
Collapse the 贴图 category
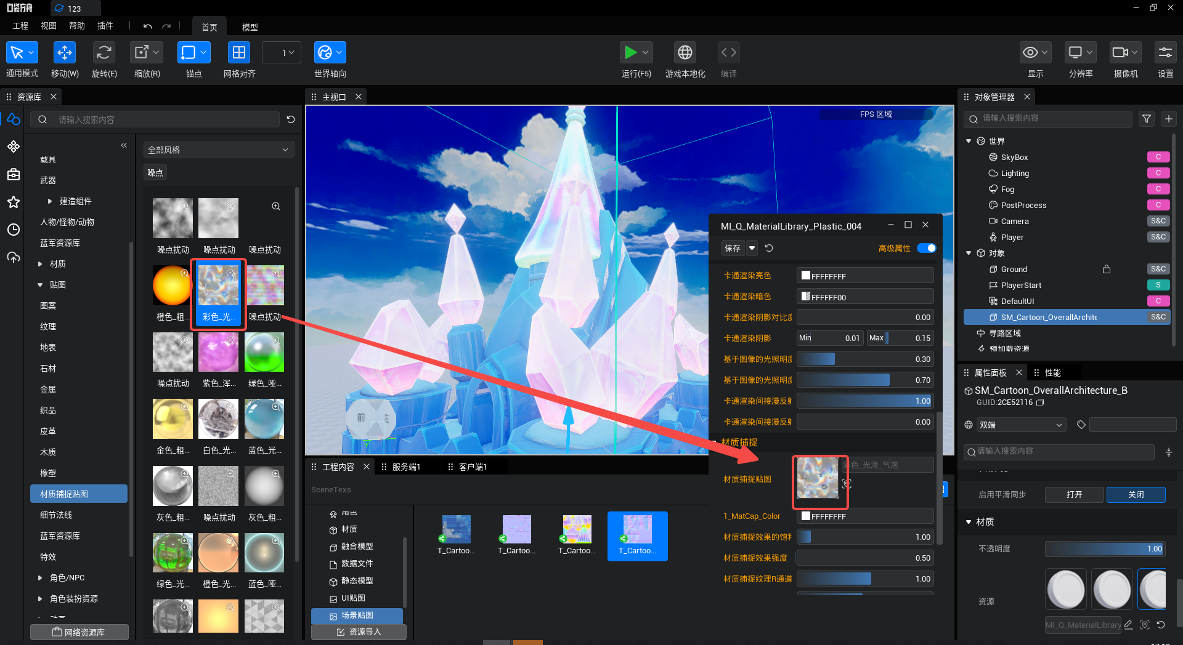point(40,285)
